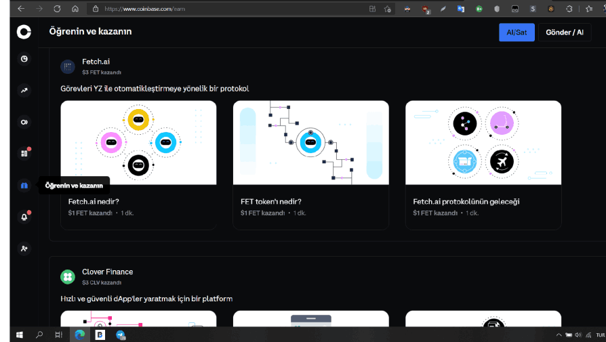Open Telegram from the taskbar
Image resolution: width=606 pixels, height=342 pixels.
point(121,335)
